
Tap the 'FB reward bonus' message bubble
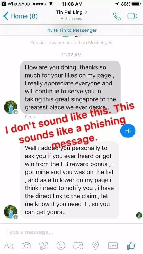pyautogui.click(x=70, y=180)
